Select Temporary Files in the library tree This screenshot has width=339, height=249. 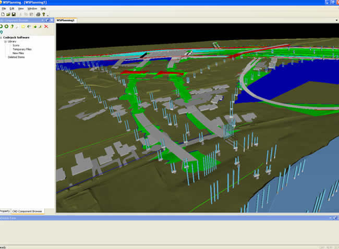pos(22,49)
